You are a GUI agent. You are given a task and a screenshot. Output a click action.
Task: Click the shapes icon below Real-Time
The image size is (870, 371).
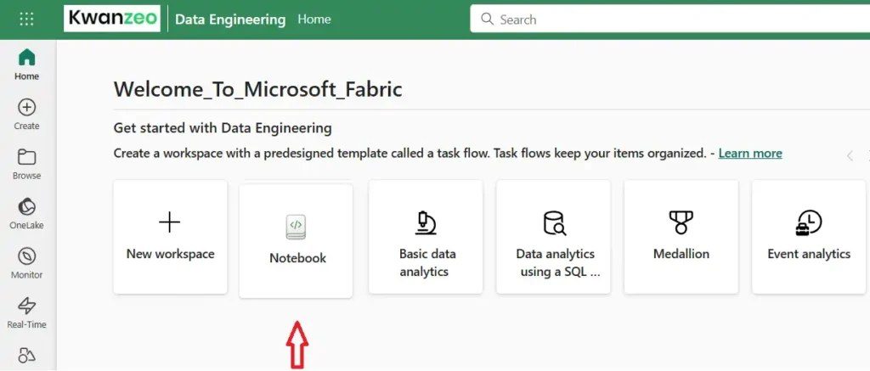(26, 355)
